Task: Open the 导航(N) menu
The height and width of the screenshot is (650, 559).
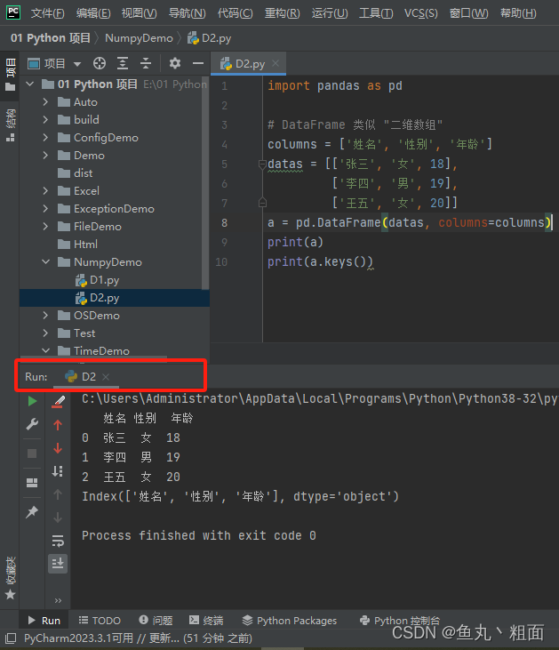Action: click(187, 13)
